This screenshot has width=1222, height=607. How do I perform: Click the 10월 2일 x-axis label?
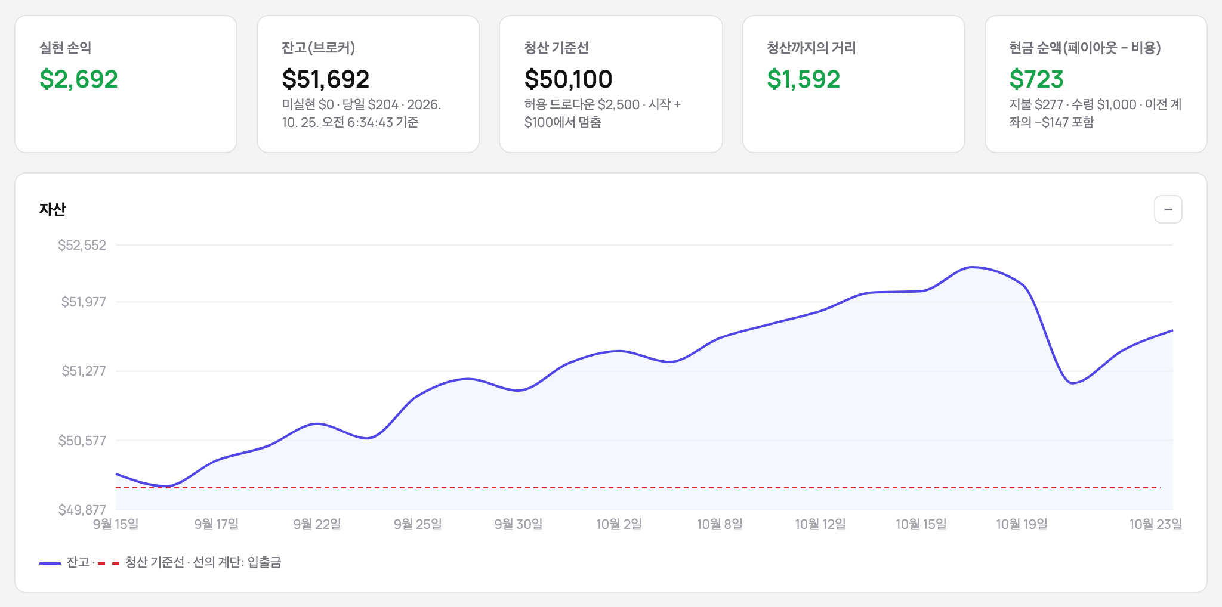pos(619,524)
